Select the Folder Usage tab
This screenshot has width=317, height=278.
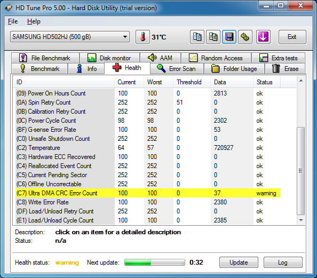tap(234, 69)
